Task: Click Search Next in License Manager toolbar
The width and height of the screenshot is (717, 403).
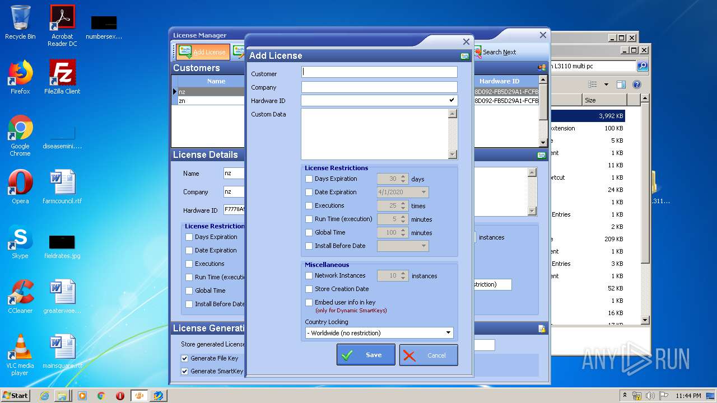Action: [x=495, y=52]
